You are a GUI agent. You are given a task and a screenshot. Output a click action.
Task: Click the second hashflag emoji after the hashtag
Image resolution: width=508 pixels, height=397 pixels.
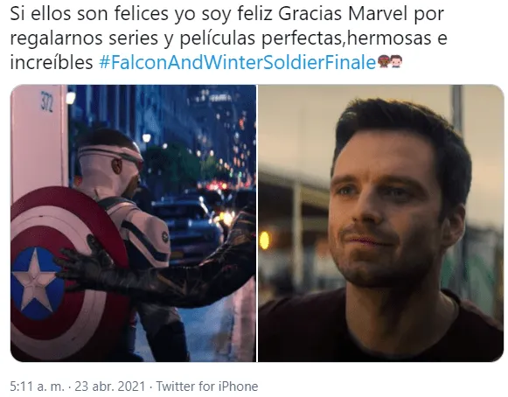click(396, 61)
